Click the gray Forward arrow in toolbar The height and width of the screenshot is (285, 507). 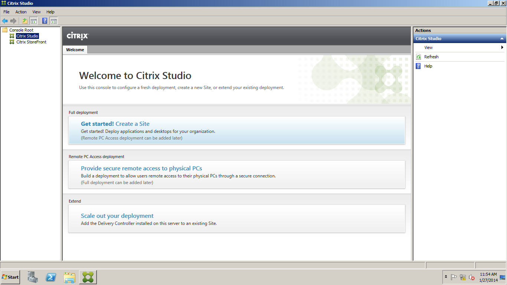tap(13, 21)
